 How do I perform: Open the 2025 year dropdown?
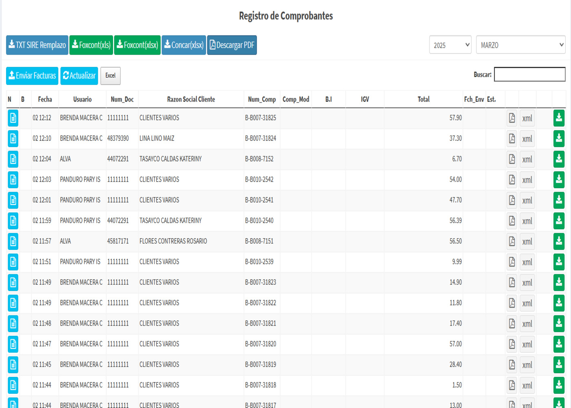point(450,45)
